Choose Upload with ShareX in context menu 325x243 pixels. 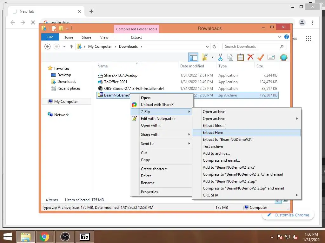click(162, 104)
